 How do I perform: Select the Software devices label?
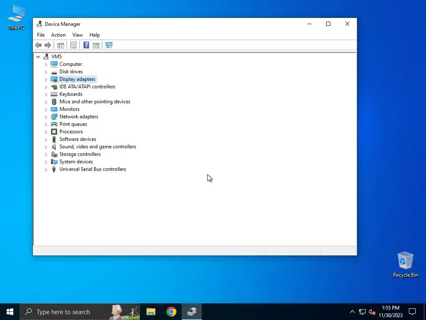(x=78, y=139)
